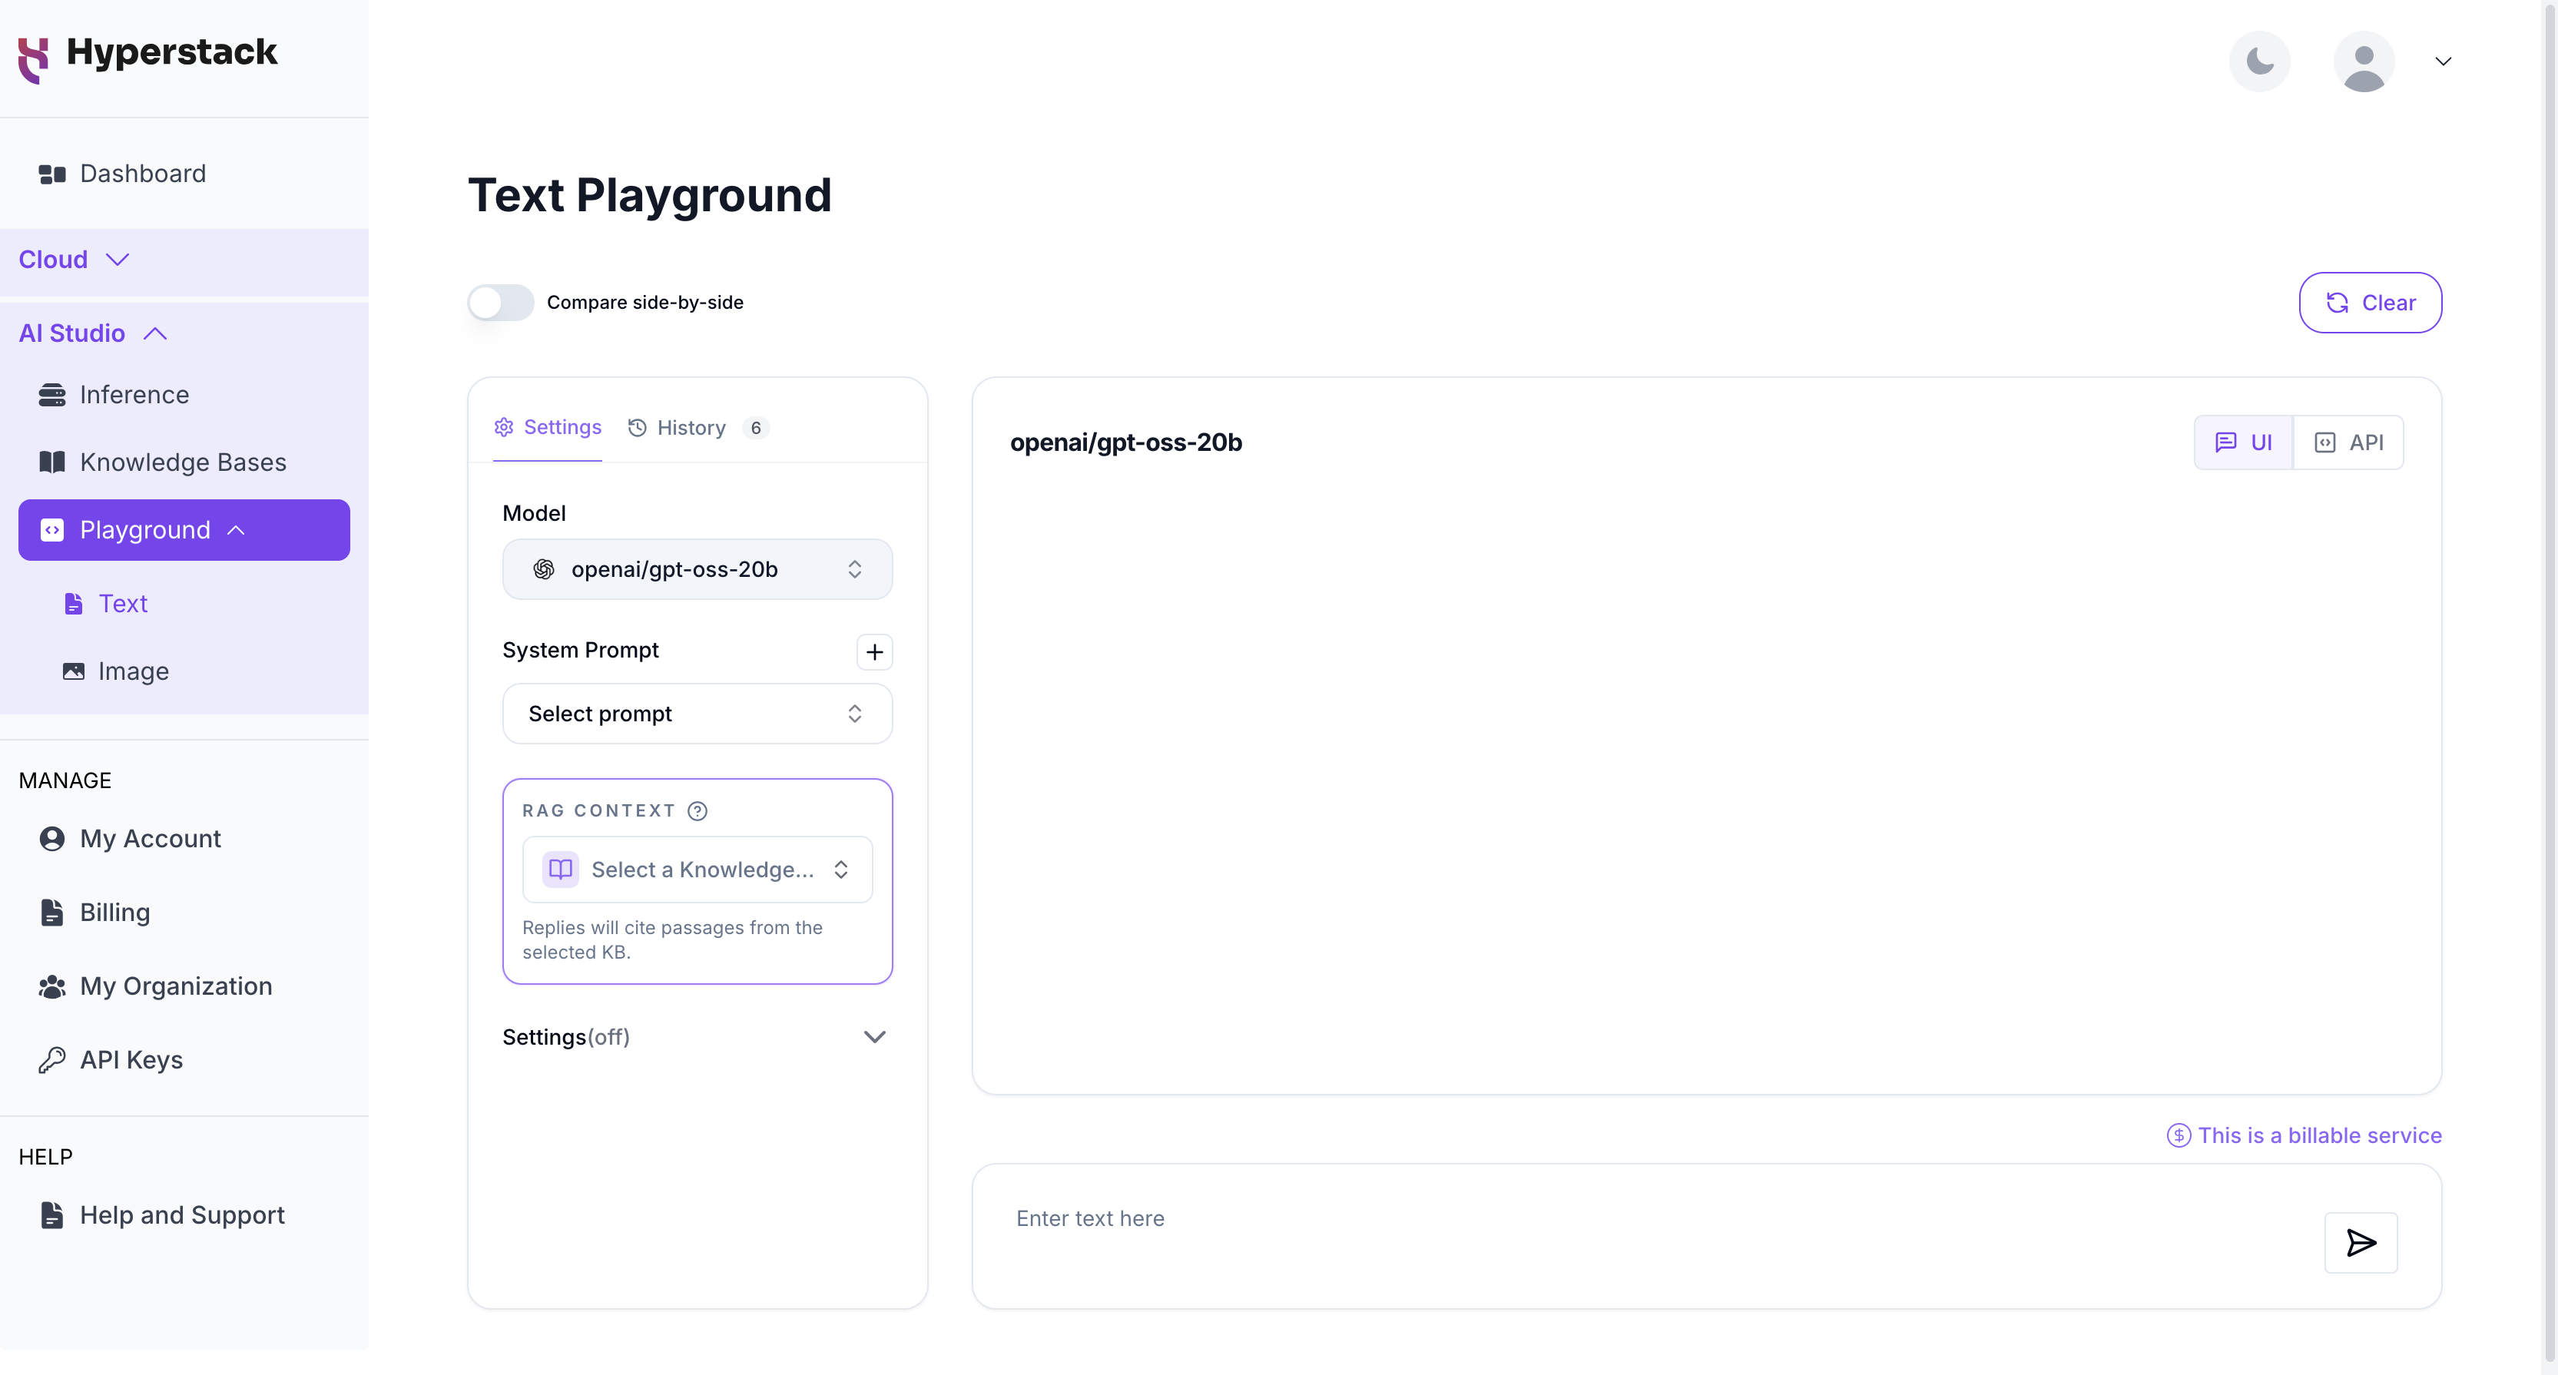The height and width of the screenshot is (1375, 2558).
Task: Click This is a billable service link
Action: pos(2304,1136)
